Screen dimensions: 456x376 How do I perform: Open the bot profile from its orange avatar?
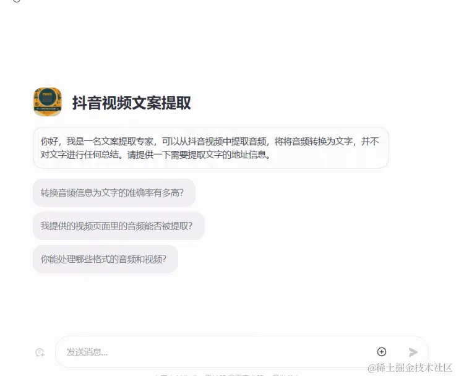[x=48, y=101]
